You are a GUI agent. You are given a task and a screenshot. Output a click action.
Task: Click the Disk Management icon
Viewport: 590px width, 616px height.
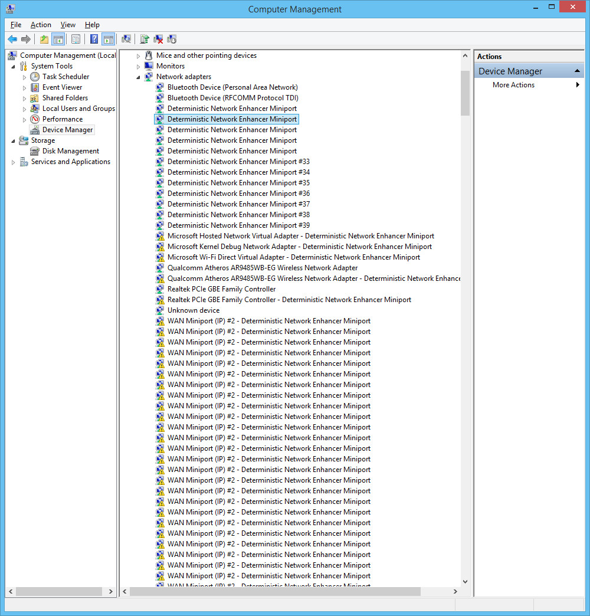pos(35,151)
